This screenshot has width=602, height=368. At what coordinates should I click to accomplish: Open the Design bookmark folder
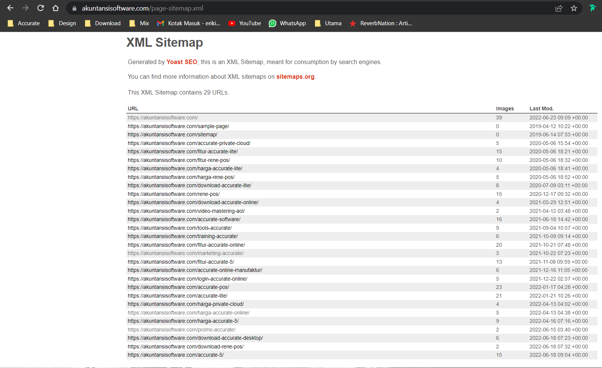(x=62, y=23)
